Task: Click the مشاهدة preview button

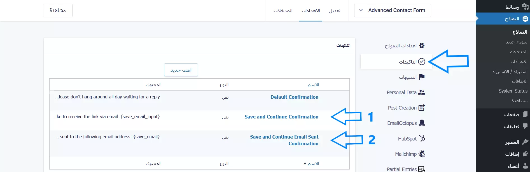Action: coord(58,11)
